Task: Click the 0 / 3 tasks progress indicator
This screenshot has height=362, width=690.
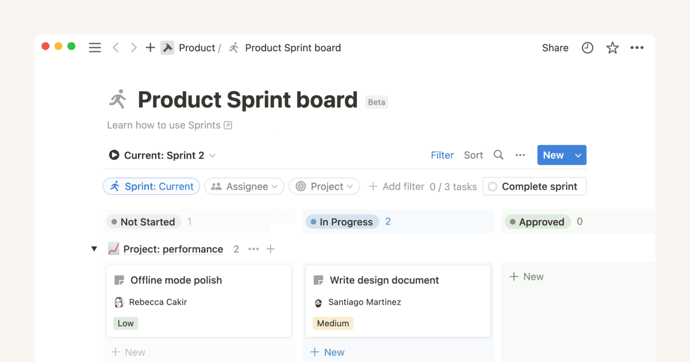Action: click(x=454, y=186)
